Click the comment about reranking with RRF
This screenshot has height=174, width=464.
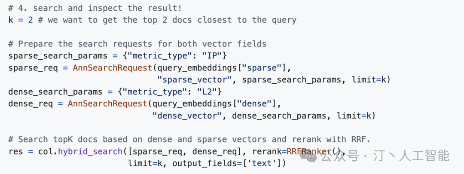click(x=189, y=139)
